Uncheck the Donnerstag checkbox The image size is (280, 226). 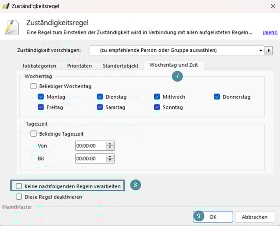coord(217,97)
